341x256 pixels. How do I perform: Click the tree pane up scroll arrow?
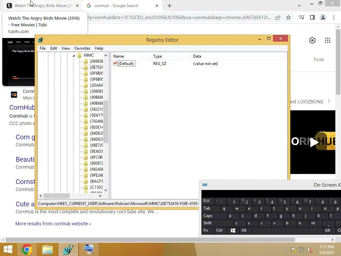click(x=106, y=55)
